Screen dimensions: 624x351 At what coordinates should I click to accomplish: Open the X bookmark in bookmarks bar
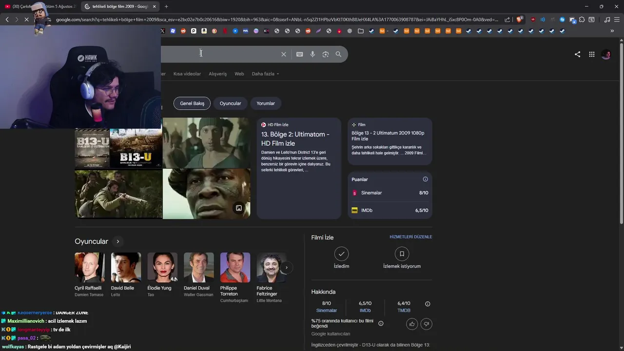click(163, 31)
